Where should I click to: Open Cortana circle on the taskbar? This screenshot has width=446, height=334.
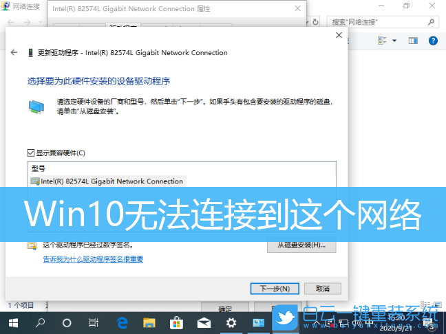click(67, 323)
